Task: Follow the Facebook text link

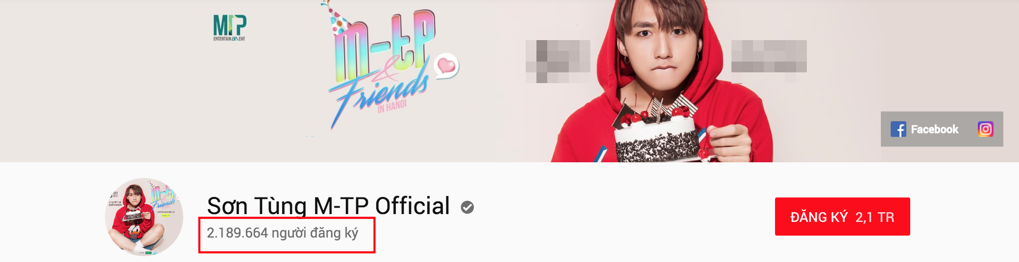Action: pyautogui.click(x=934, y=129)
